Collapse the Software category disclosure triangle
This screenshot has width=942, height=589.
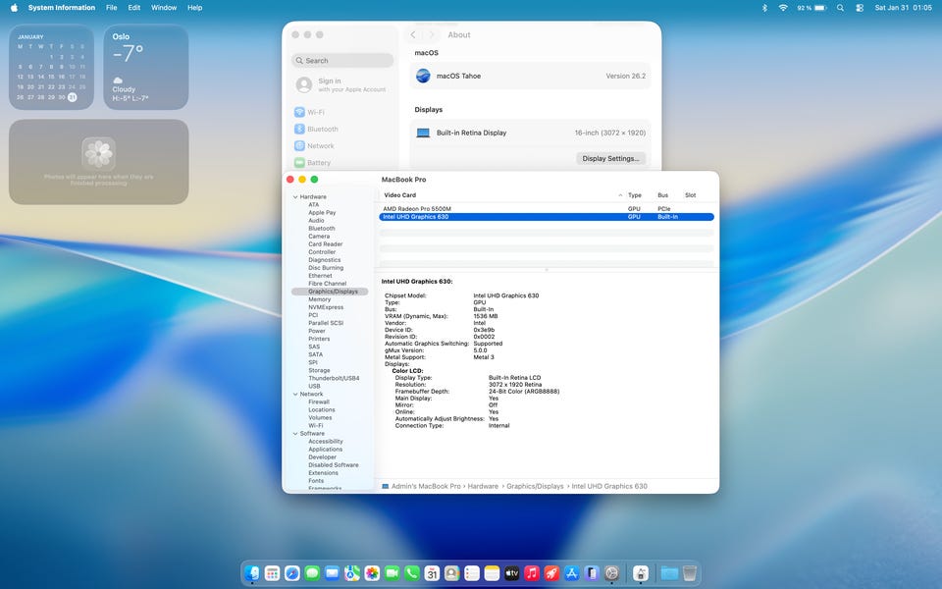[x=294, y=433]
